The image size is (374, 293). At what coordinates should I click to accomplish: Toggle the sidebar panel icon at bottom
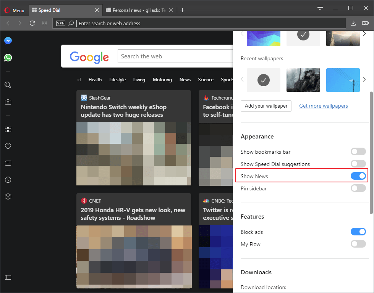tap(8, 277)
